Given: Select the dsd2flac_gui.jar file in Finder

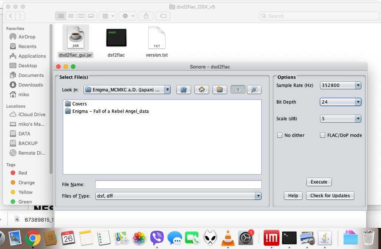Looking at the screenshot, I should pos(75,41).
